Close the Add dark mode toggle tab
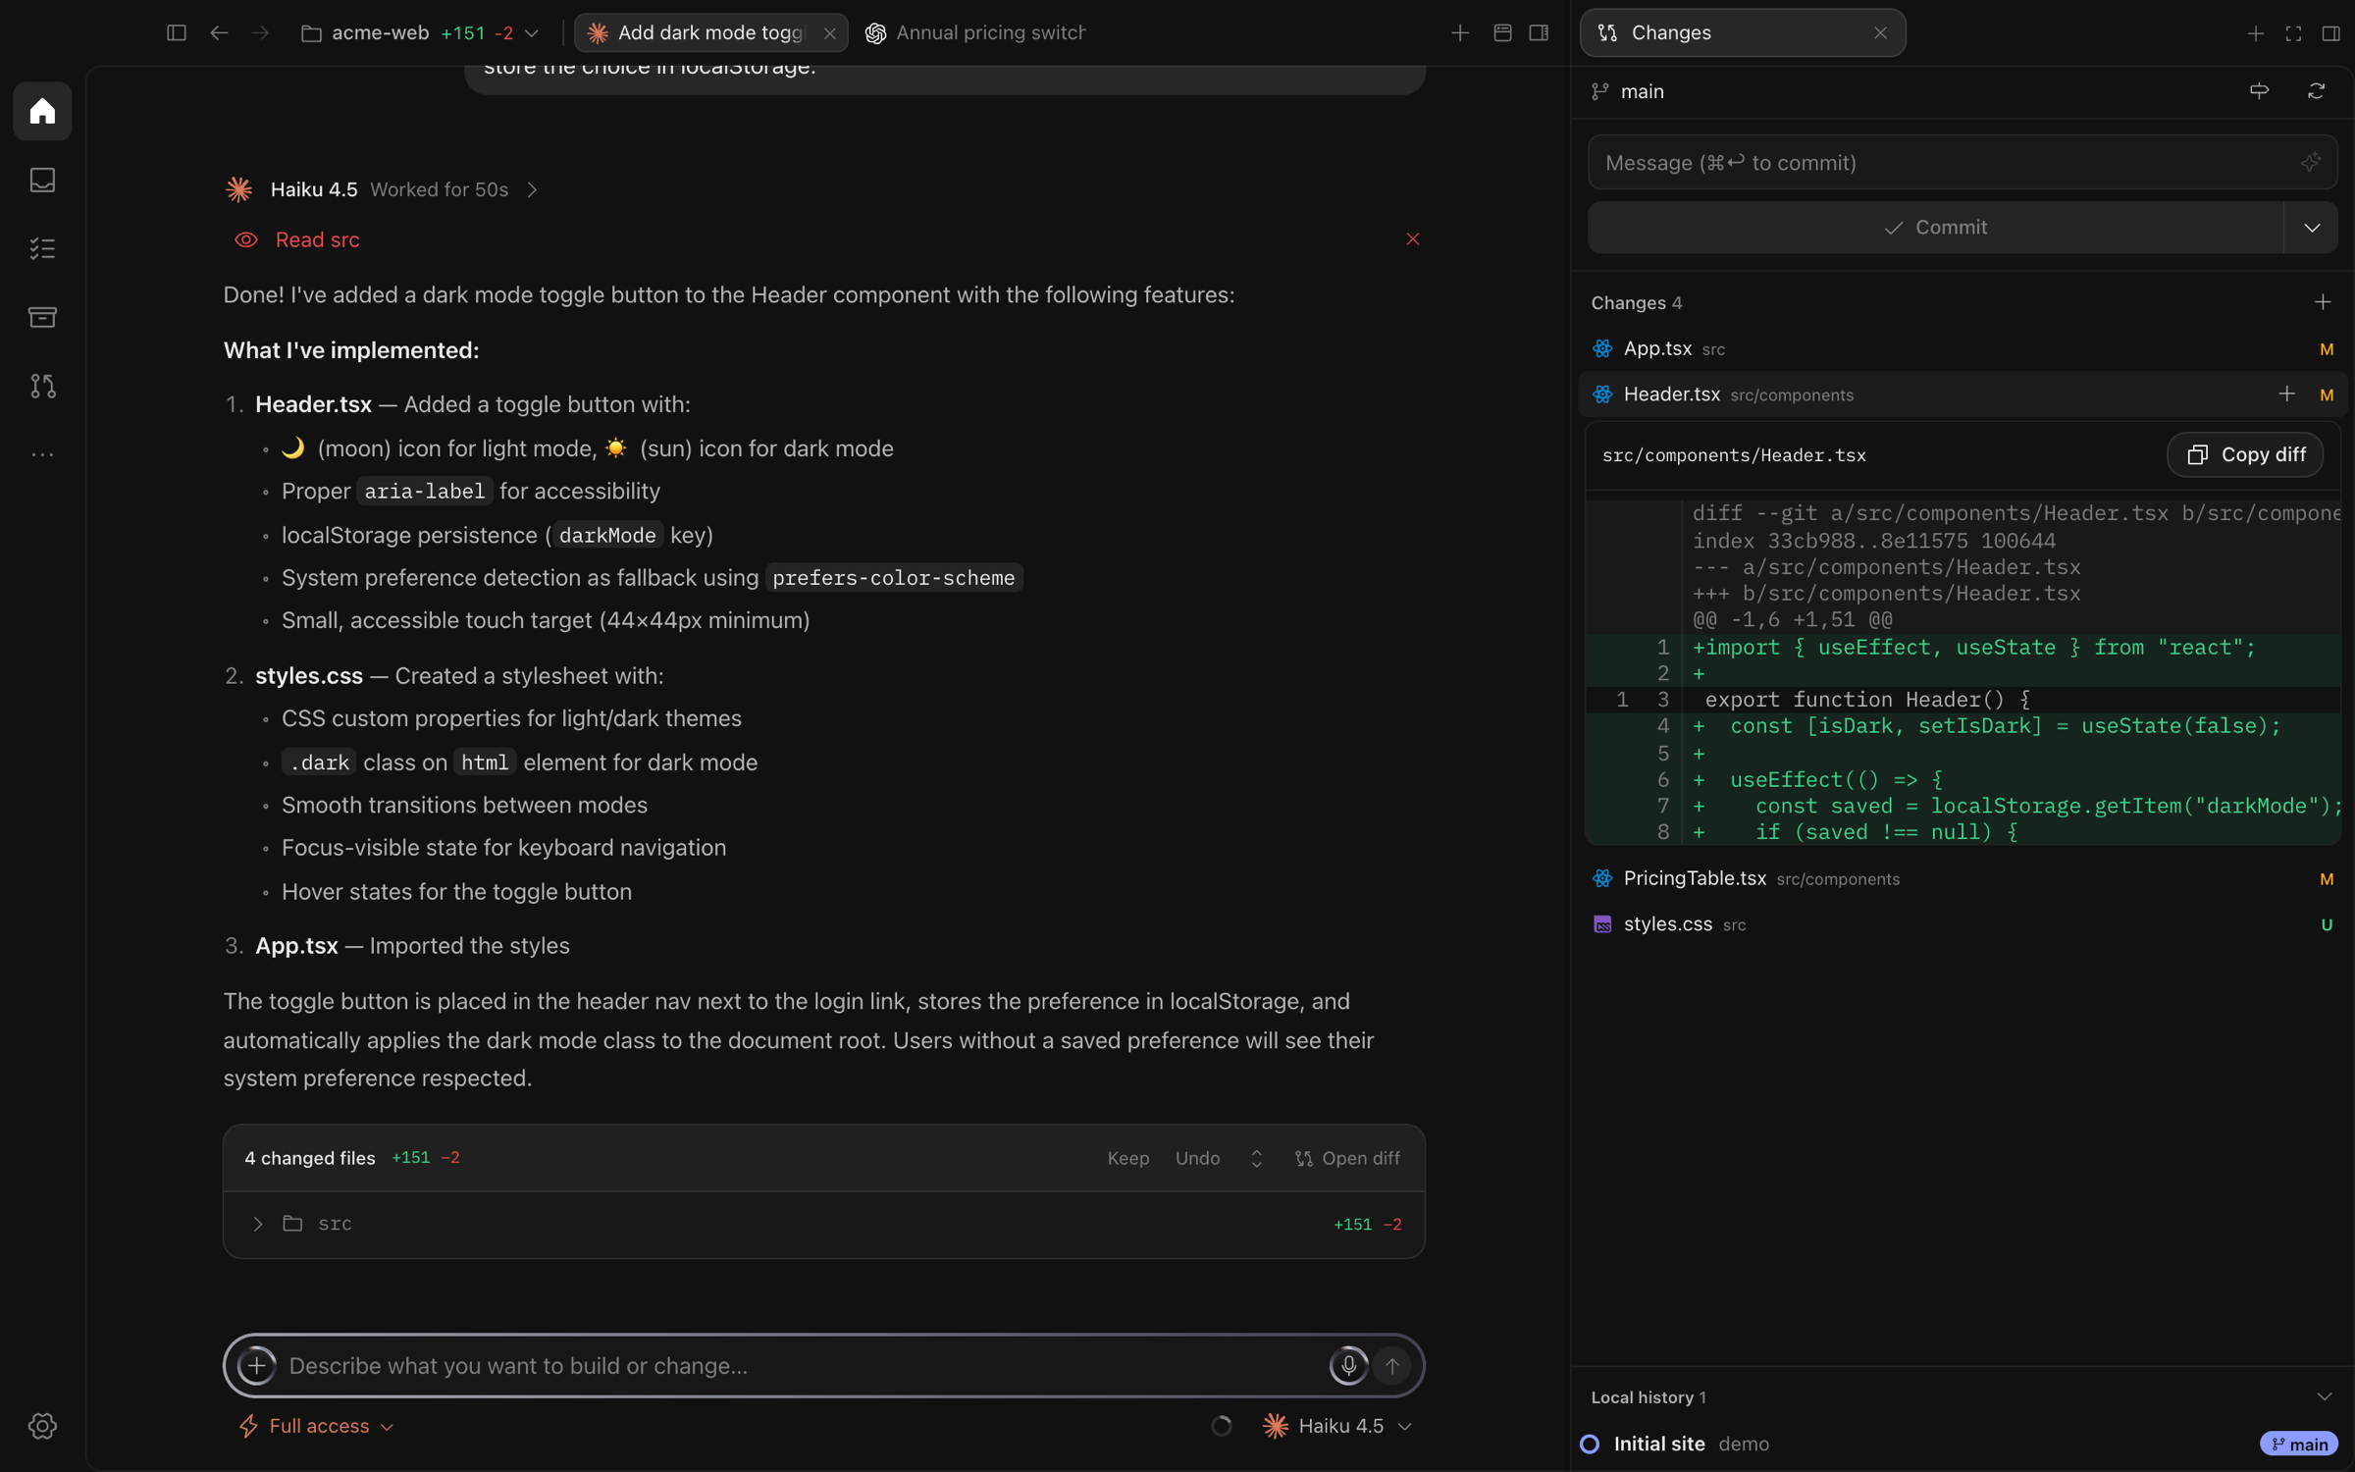 point(829,32)
